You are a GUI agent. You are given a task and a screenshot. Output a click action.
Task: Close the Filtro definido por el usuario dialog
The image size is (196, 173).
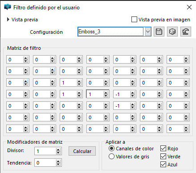189,7
